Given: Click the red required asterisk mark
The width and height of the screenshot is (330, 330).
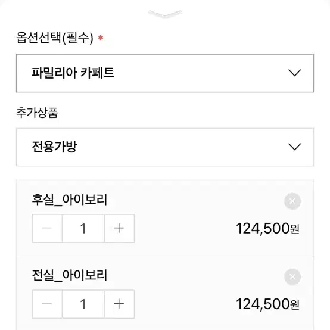Looking at the screenshot, I should [101, 38].
